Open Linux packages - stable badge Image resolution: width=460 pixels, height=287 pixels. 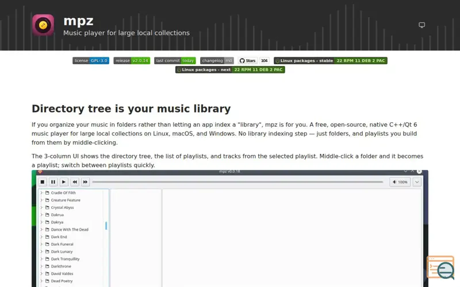coord(330,61)
